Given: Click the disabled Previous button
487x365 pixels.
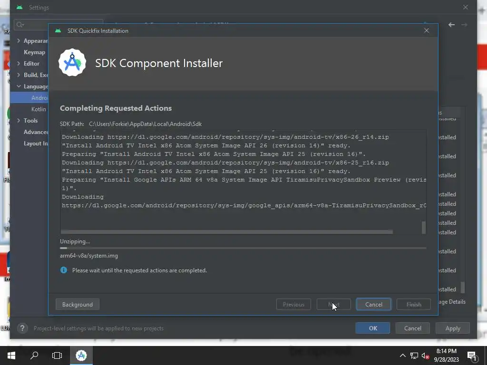Looking at the screenshot, I should coord(293,305).
